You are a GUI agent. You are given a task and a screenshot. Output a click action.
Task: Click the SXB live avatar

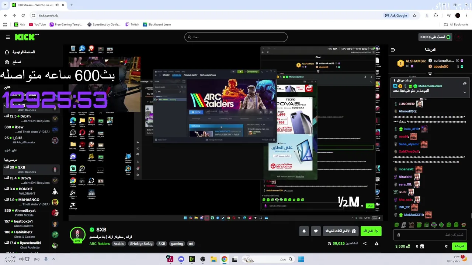(77, 235)
